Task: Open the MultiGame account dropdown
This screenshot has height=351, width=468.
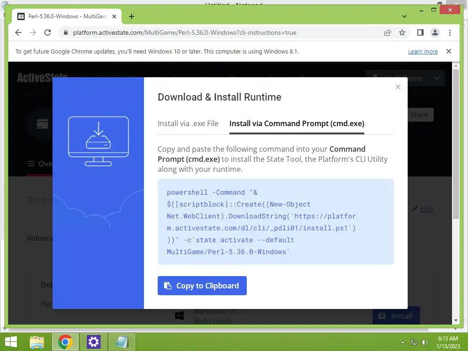Action: tap(405, 78)
